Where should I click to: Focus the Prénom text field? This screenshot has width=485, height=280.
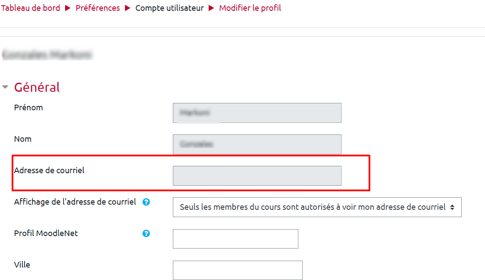point(257,113)
